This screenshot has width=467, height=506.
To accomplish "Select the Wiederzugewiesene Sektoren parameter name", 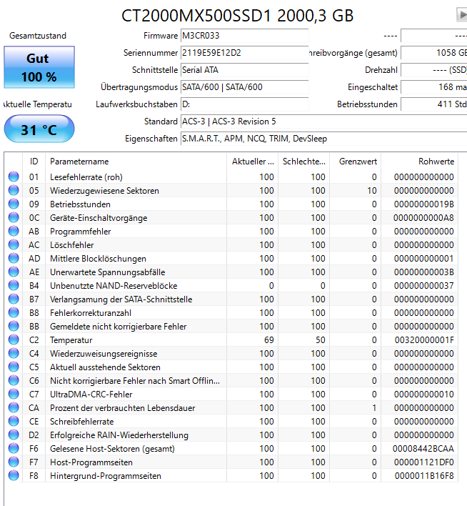I will (104, 191).
